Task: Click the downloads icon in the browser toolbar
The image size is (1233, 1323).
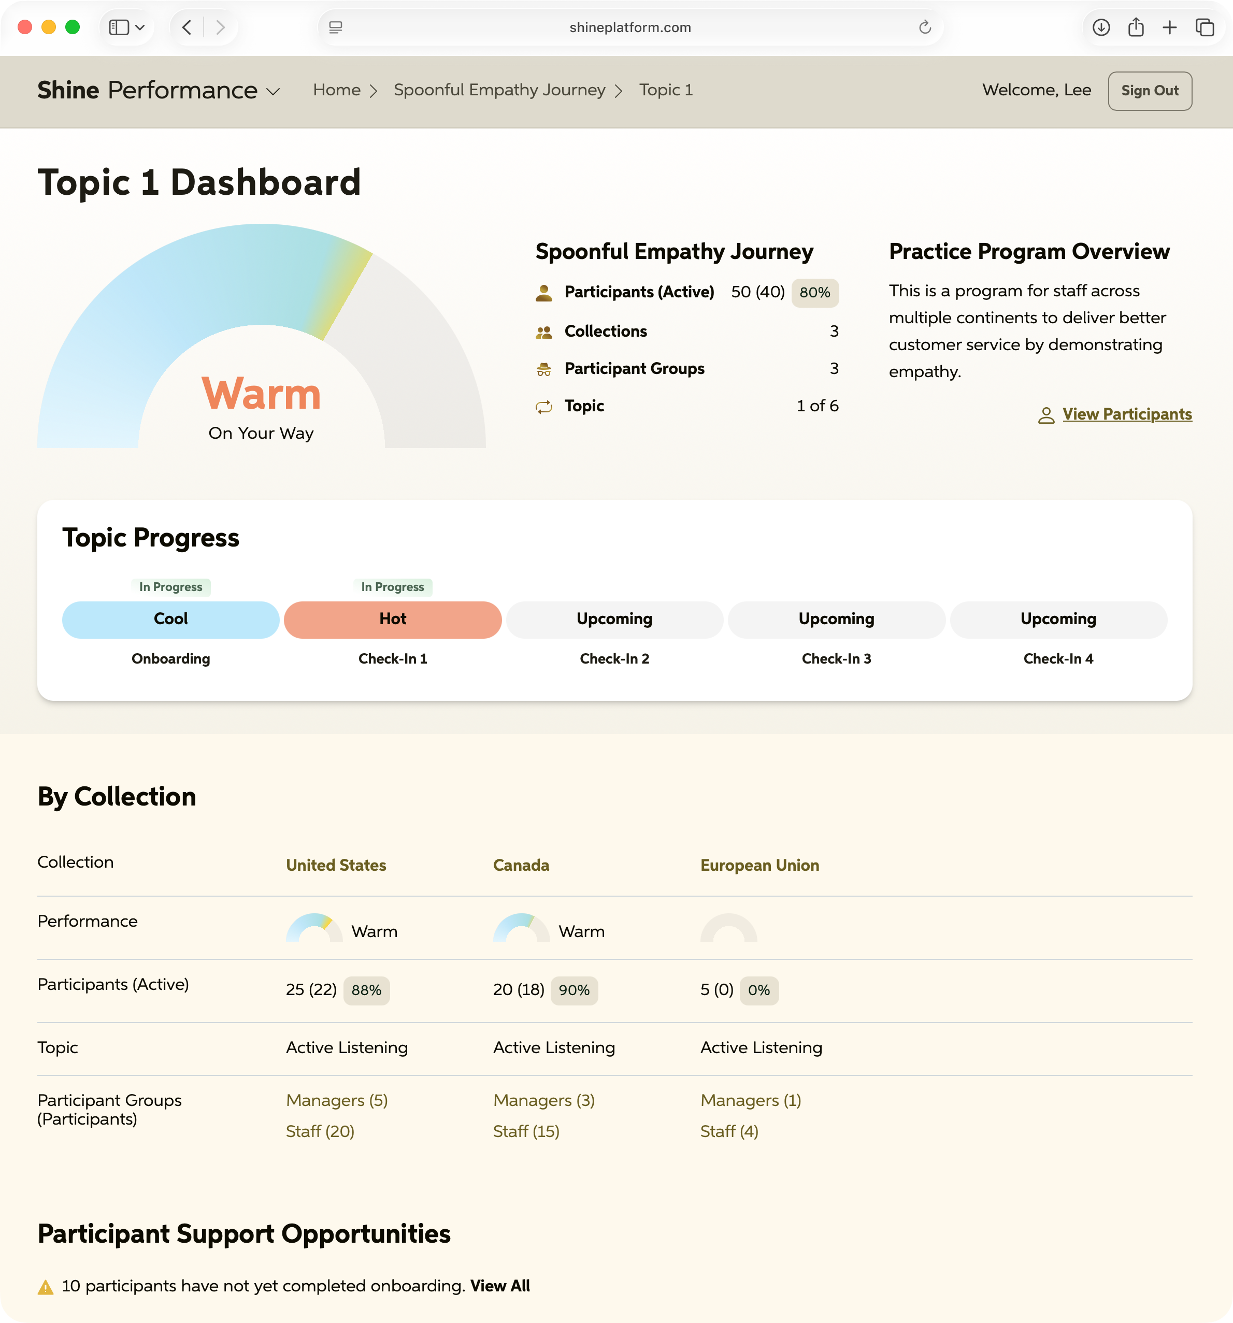Action: click(1102, 27)
